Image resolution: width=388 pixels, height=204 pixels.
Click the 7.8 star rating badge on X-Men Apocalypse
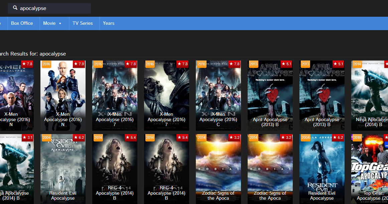[79, 64]
